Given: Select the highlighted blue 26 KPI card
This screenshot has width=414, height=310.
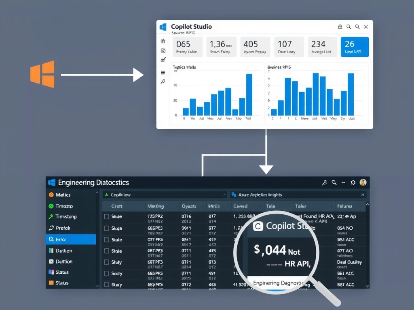Looking at the screenshot, I should pyautogui.click(x=355, y=47).
